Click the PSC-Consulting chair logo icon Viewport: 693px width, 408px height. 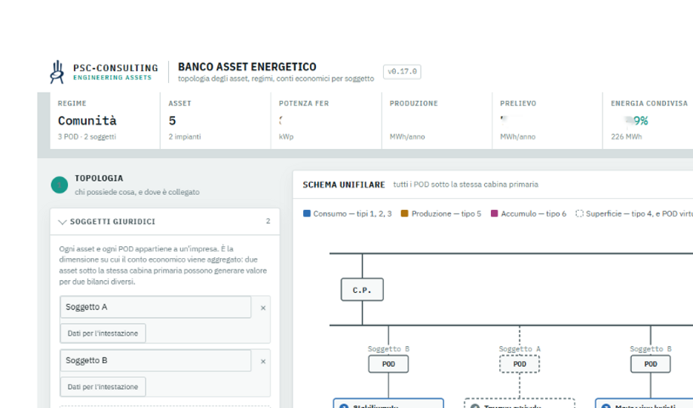[x=57, y=72]
